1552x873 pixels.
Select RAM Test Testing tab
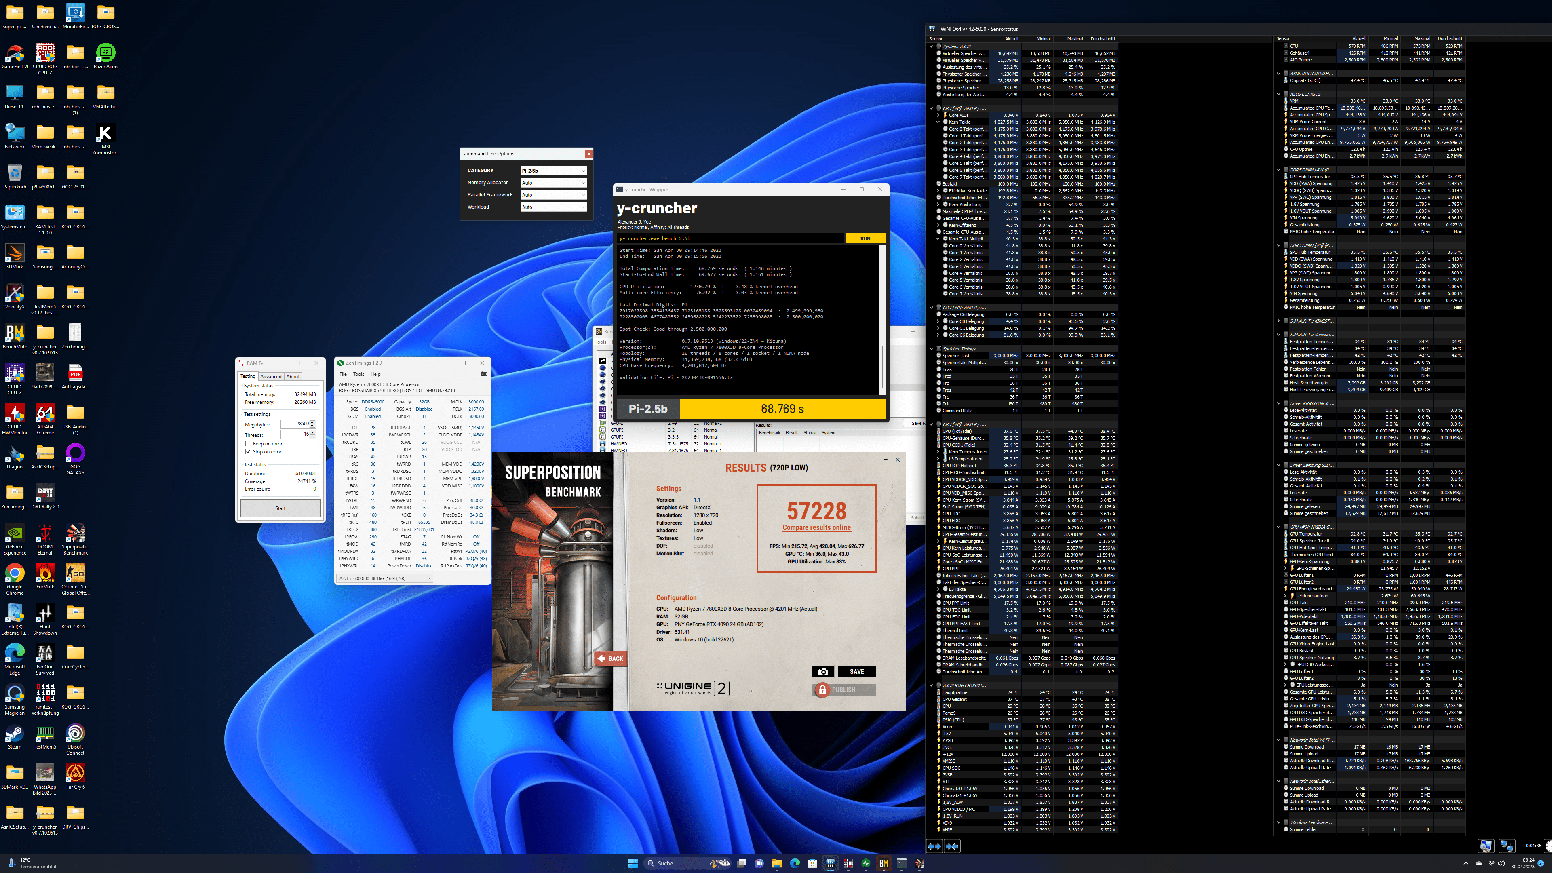point(248,376)
